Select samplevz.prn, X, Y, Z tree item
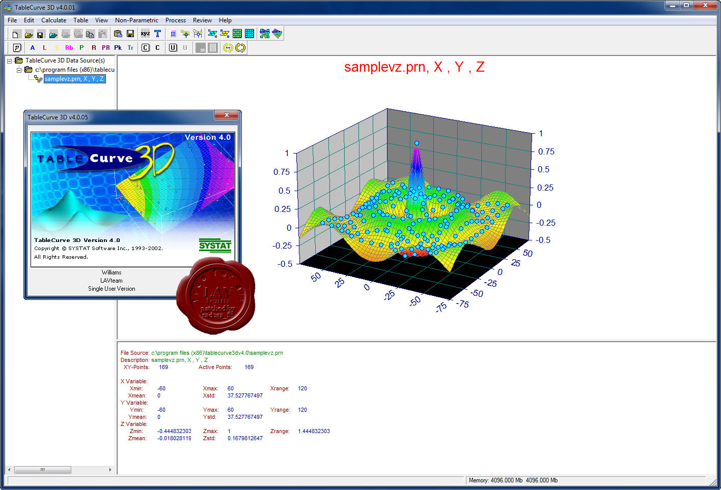Viewport: 721px width, 490px height. (74, 79)
